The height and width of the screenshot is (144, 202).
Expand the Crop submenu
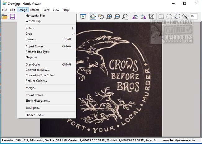point(47,34)
